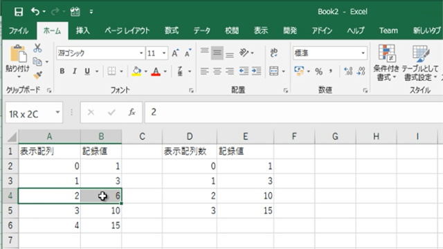Click the text orientation icon
Screen dimensions: 443x249
click(x=244, y=53)
